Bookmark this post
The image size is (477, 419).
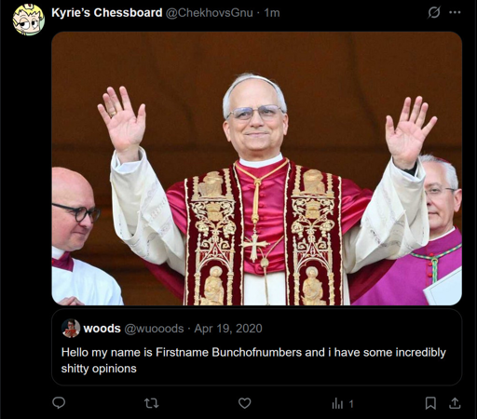[430, 403]
